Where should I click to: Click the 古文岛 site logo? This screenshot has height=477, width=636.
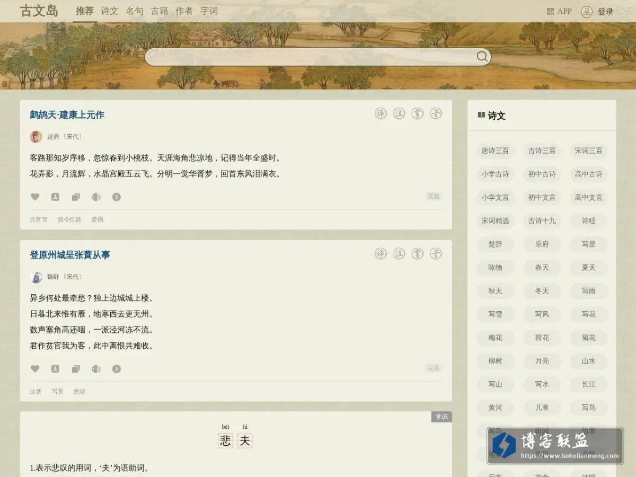[39, 11]
